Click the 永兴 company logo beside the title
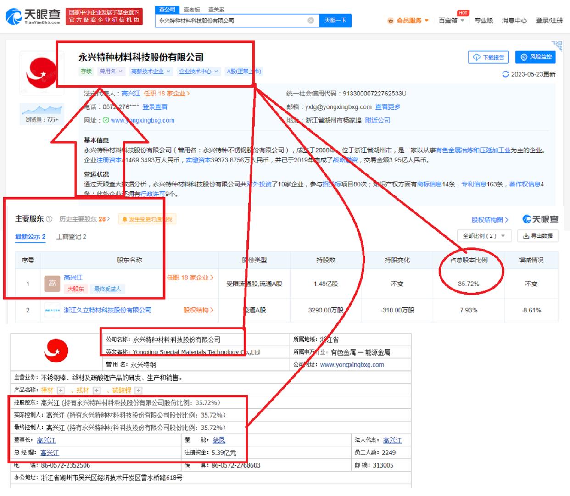This screenshot has width=570, height=496. point(41,73)
